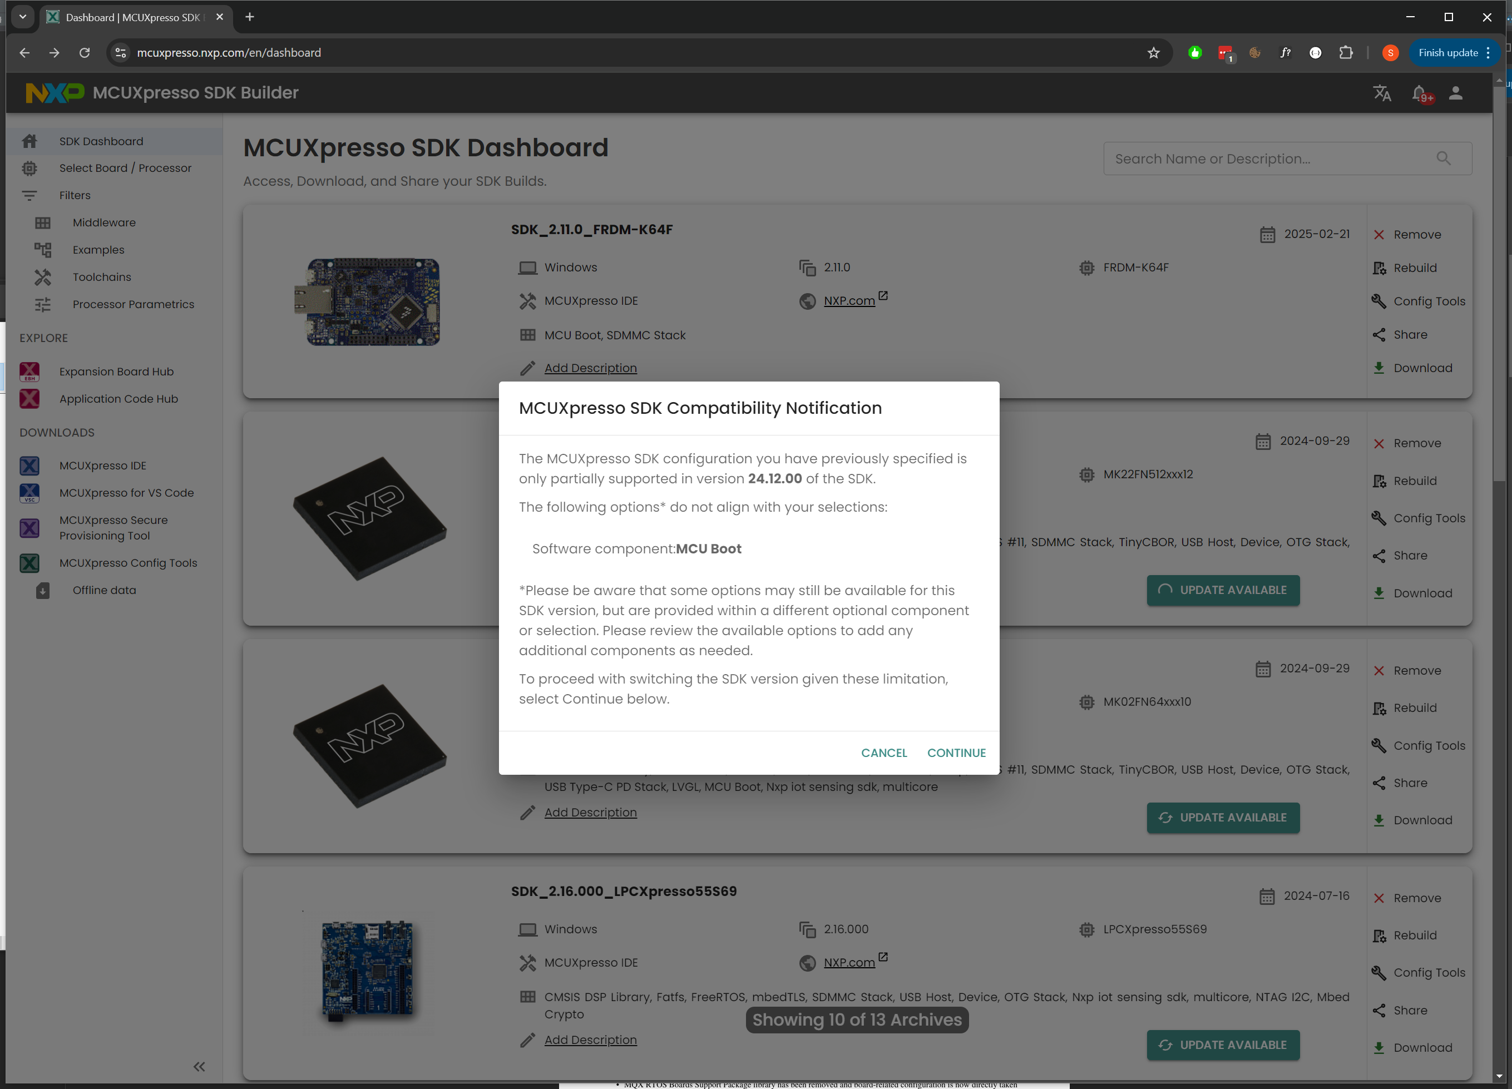The image size is (1512, 1089).
Task: Open the MCUXpresso Secure Provisioning Tool entry
Action: tap(113, 527)
